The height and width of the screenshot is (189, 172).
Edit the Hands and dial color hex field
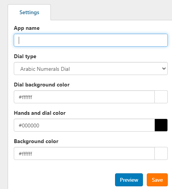tap(84, 125)
